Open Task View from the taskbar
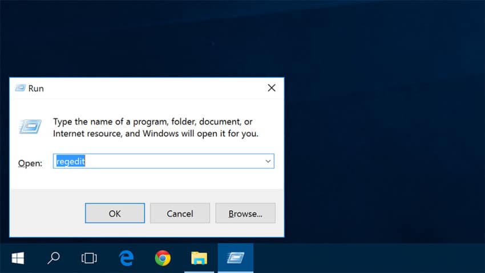 [89, 258]
